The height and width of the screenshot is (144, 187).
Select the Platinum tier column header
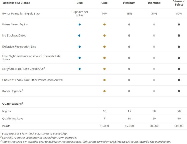click(x=129, y=3)
